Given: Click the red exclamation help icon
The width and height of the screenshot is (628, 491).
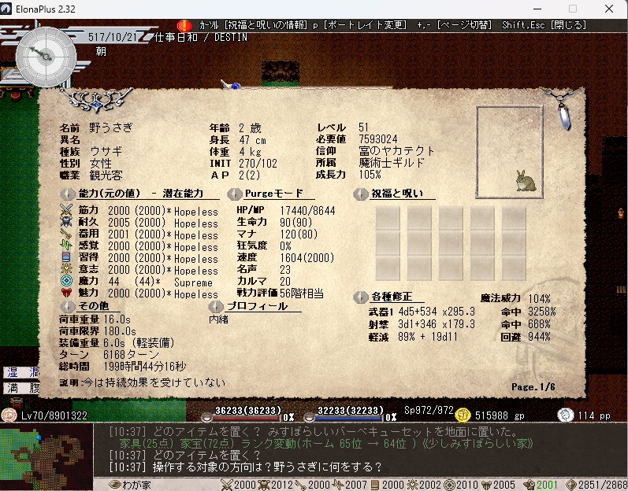Looking at the screenshot, I should 184,26.
